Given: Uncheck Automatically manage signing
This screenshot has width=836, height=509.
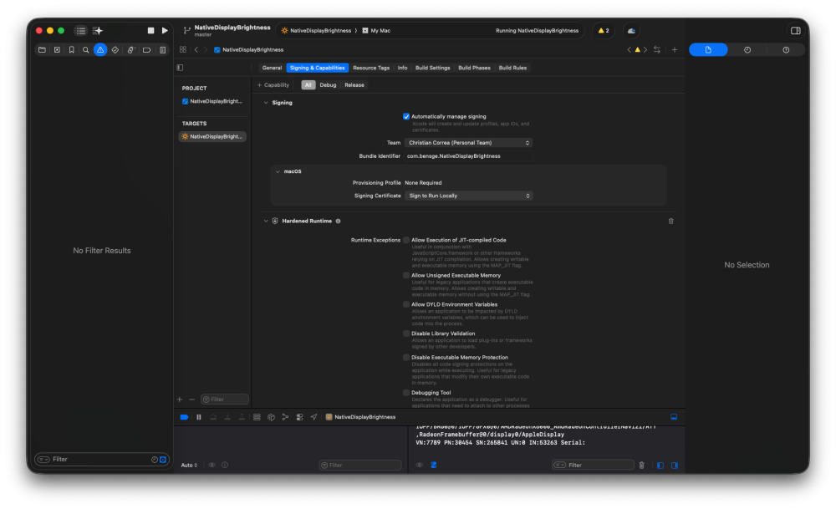Looking at the screenshot, I should click(406, 116).
